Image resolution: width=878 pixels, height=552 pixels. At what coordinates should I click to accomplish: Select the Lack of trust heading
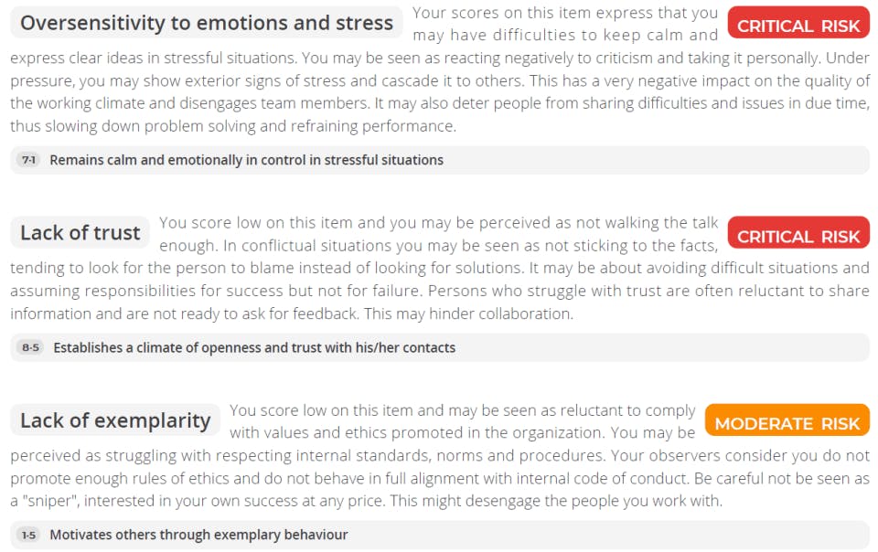tap(80, 232)
